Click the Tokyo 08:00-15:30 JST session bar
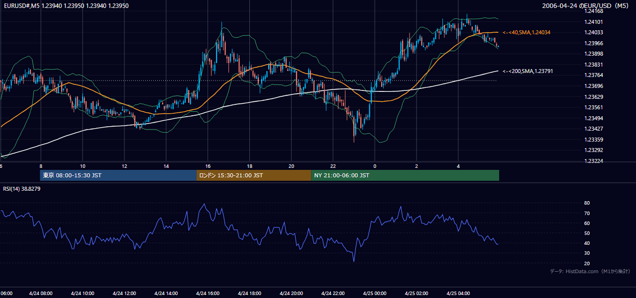 [x=118, y=175]
